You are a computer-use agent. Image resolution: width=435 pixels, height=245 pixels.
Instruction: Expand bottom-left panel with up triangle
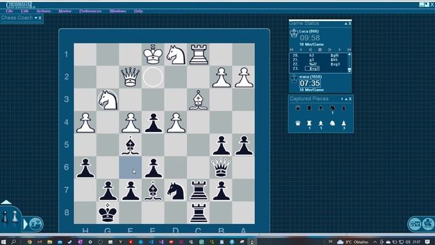pos(6,202)
